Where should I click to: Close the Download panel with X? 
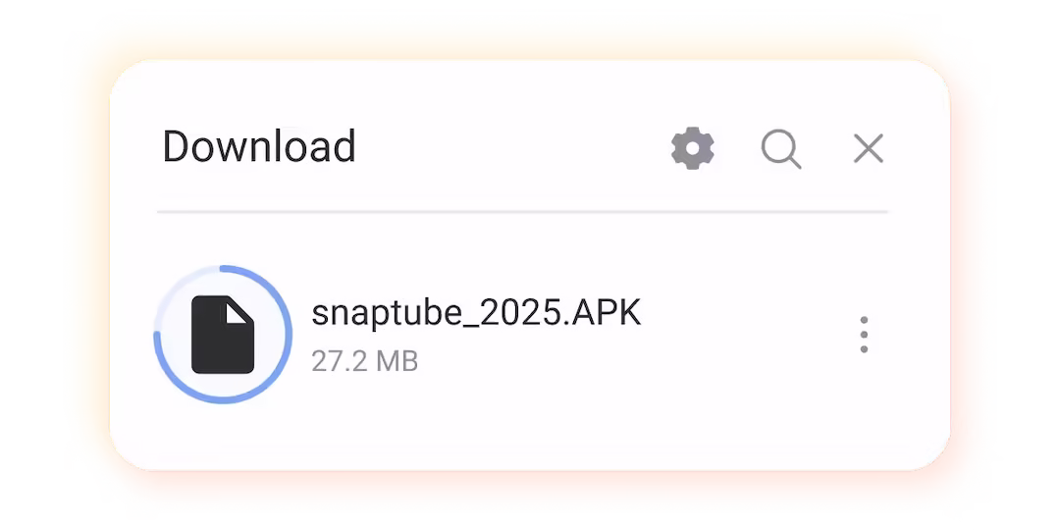[868, 149]
